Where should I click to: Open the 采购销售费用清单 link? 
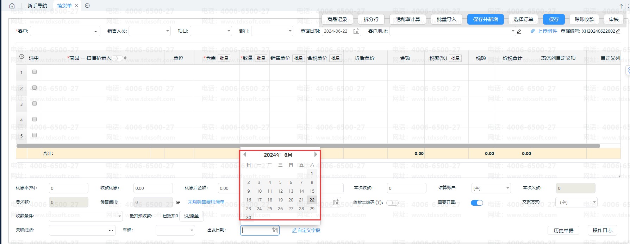pos(206,202)
